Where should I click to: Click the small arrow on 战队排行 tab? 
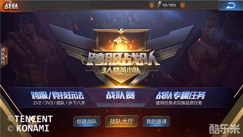(x=6, y=56)
